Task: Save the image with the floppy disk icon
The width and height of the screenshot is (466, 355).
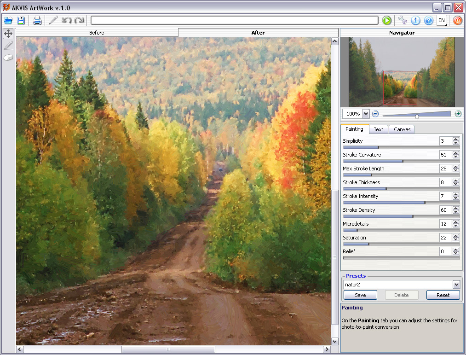Action: pyautogui.click(x=21, y=20)
